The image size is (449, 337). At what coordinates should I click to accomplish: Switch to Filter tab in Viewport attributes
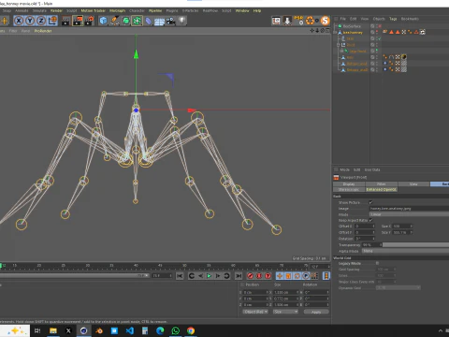tap(382, 184)
